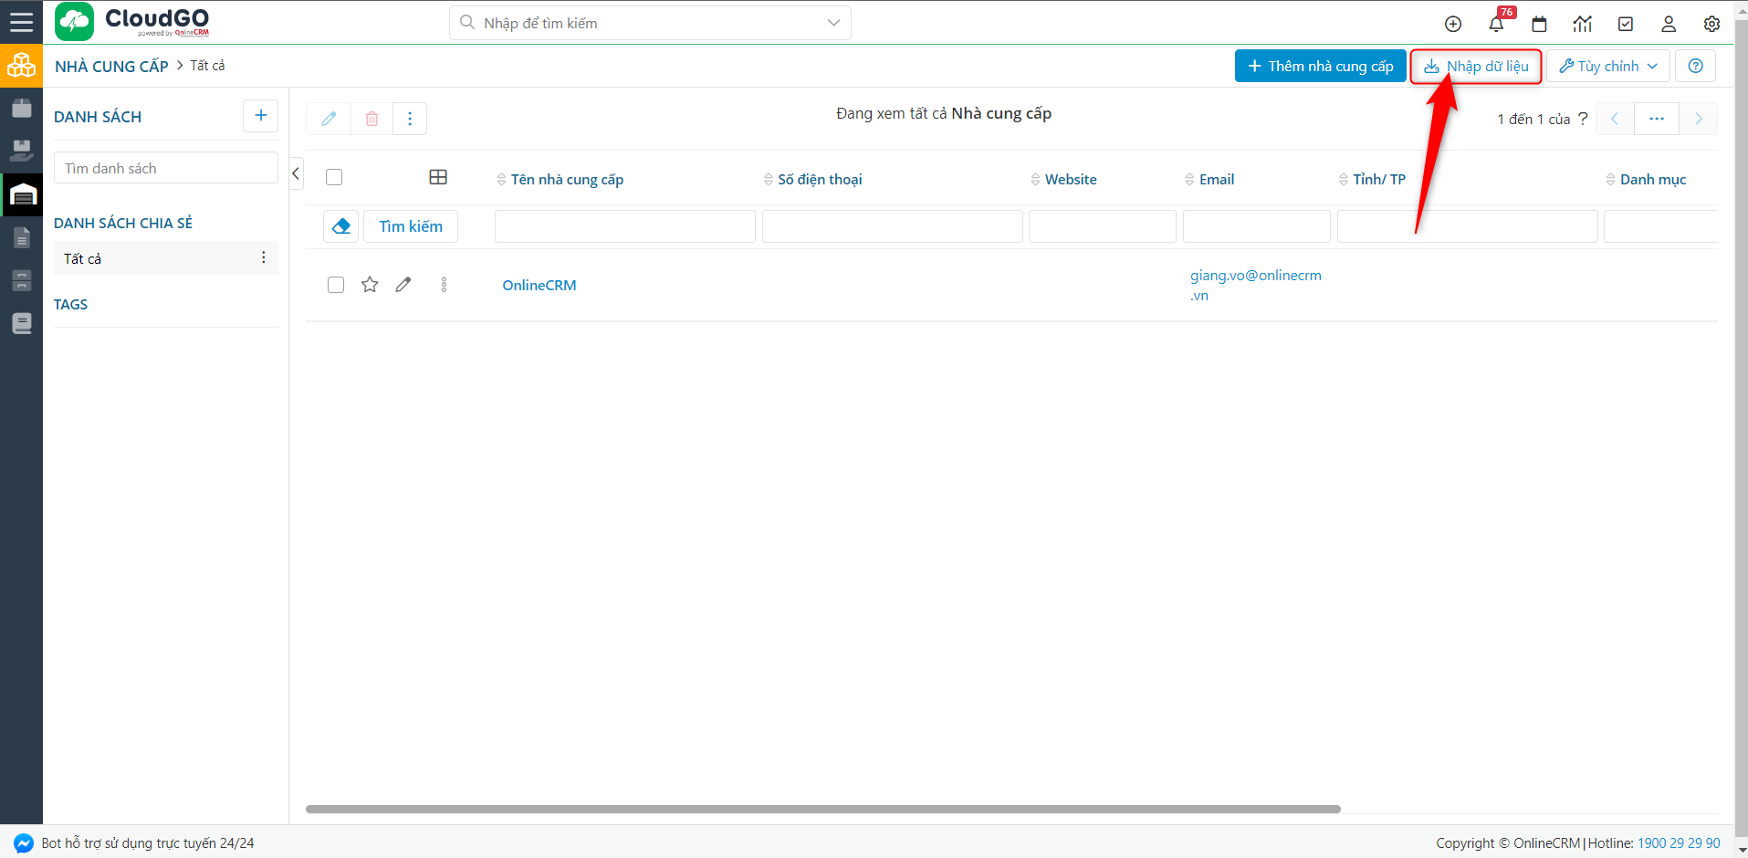Open the global search dropdown arrow
The width and height of the screenshot is (1748, 858).
[832, 23]
